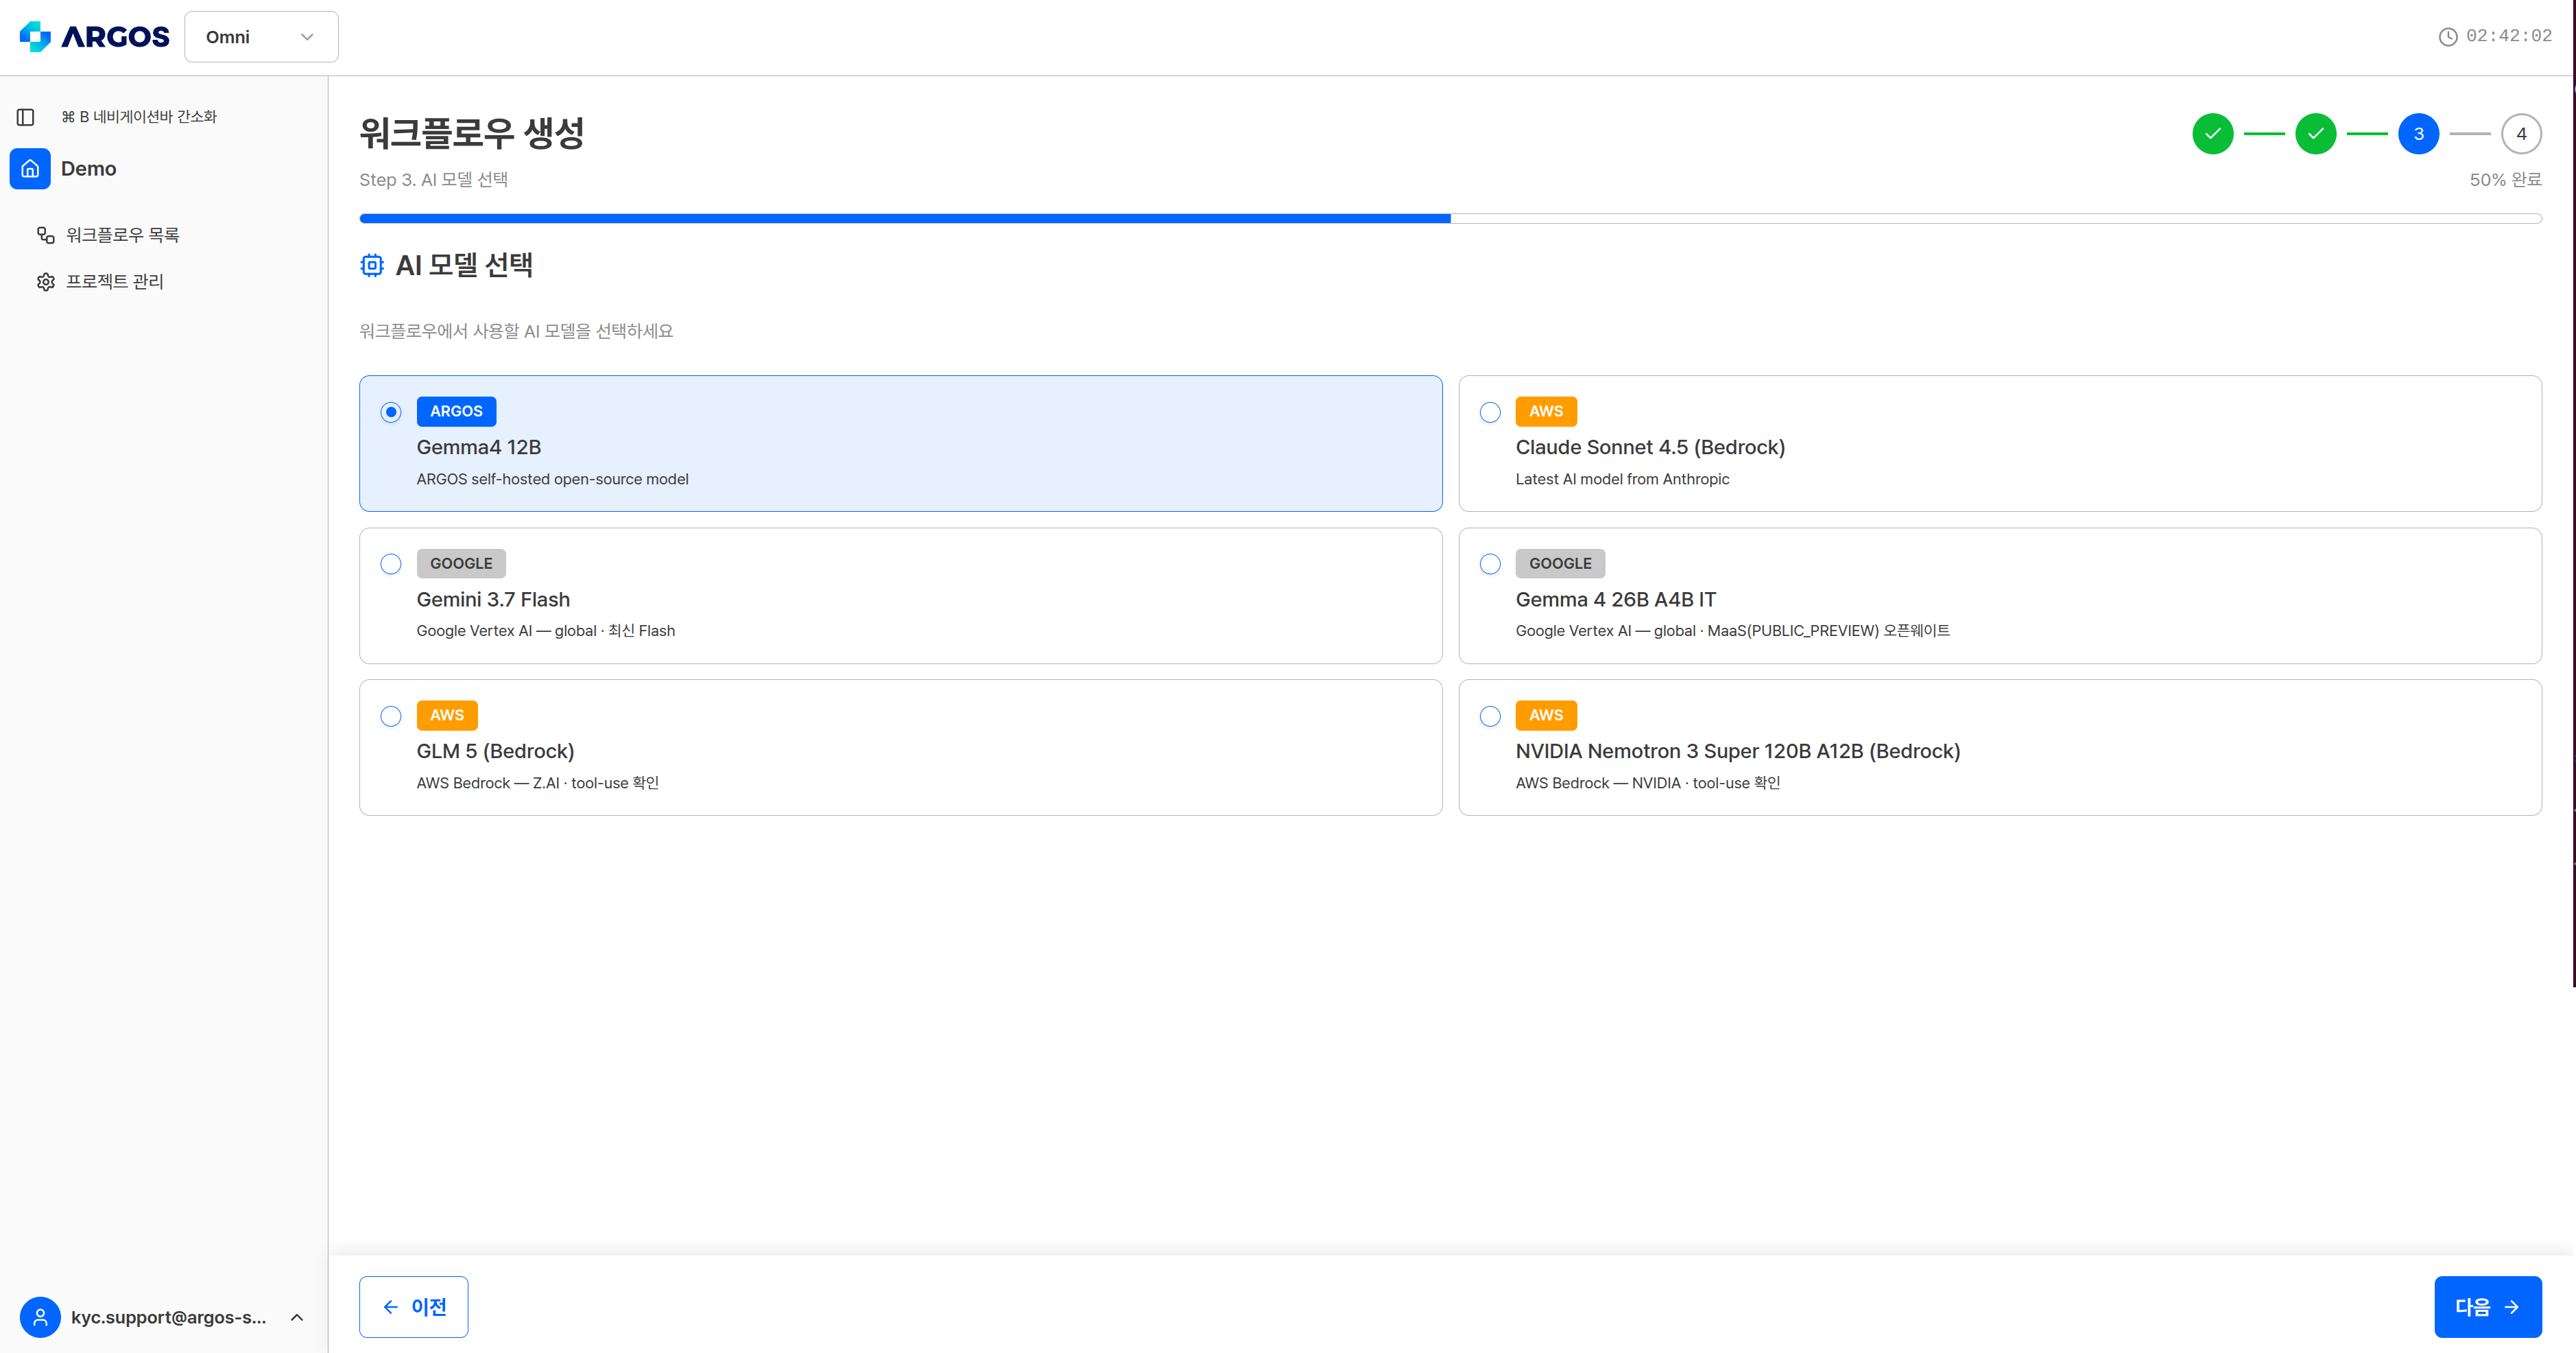Click the ARGOS provider badge
The height and width of the screenshot is (1353, 2576).
click(x=456, y=411)
